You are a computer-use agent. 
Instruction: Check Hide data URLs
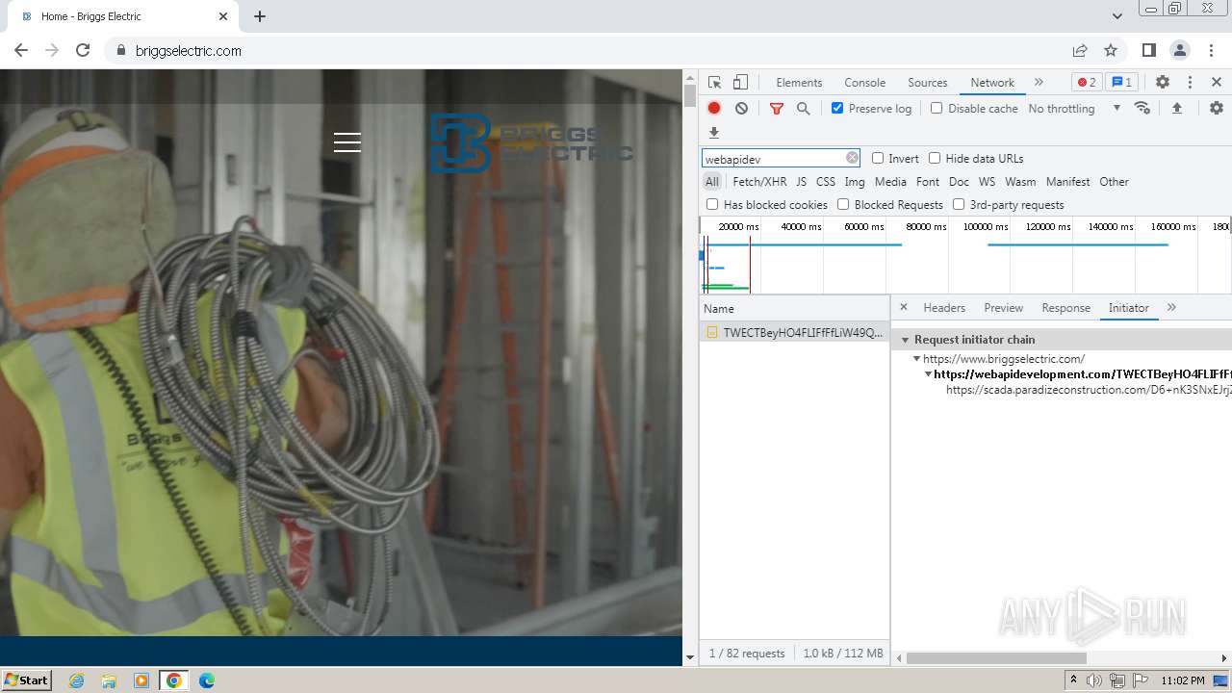(935, 158)
